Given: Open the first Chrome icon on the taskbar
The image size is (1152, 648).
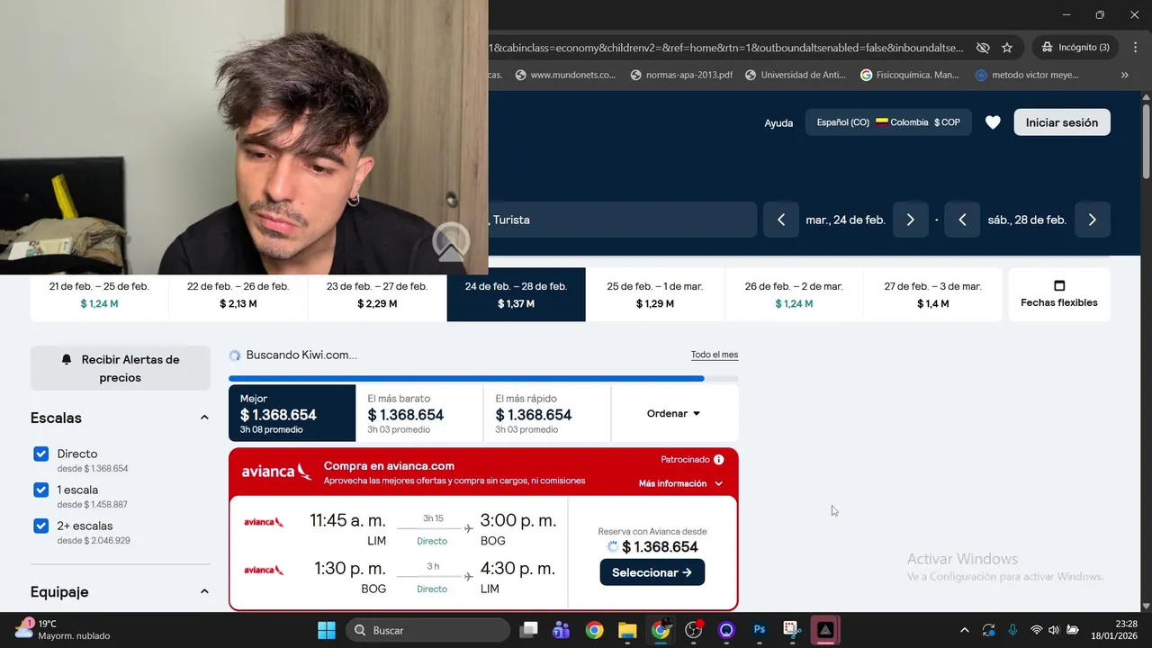Looking at the screenshot, I should click(594, 630).
